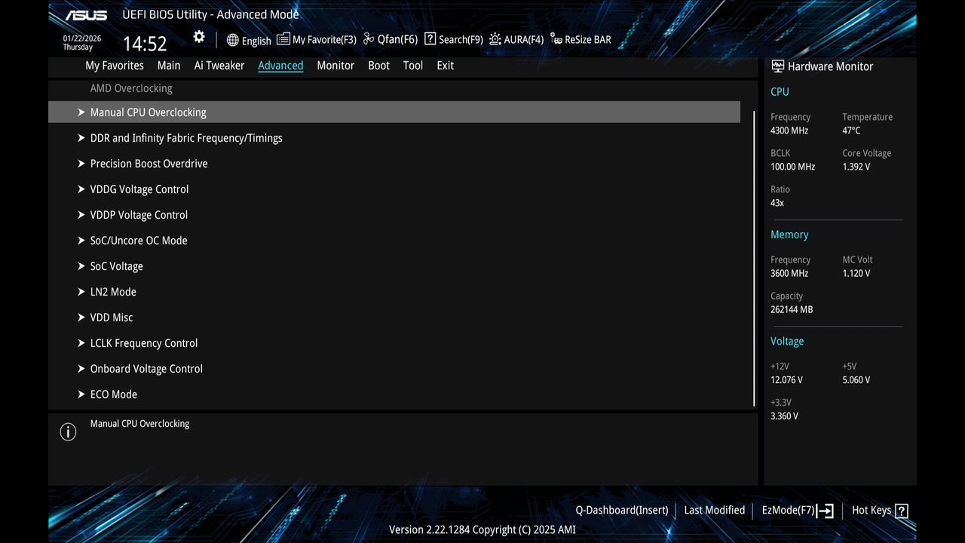Open DDR and Infinity Fabric Frequency/Timings

186,138
